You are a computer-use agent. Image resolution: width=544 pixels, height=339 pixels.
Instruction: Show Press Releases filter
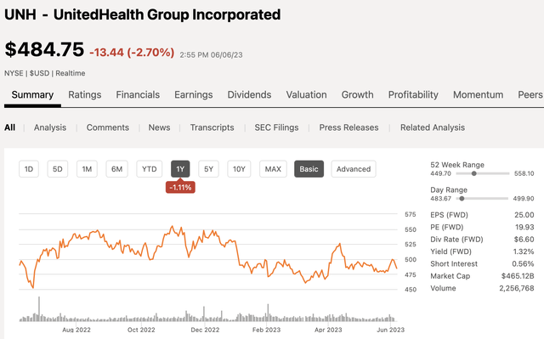(348, 127)
